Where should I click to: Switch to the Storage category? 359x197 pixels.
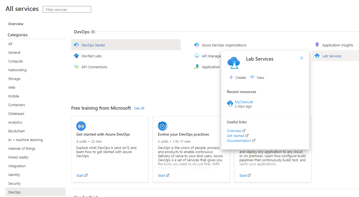14,79
